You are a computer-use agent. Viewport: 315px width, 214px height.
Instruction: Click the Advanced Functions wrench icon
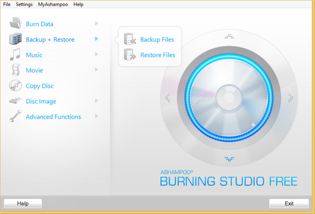point(16,117)
